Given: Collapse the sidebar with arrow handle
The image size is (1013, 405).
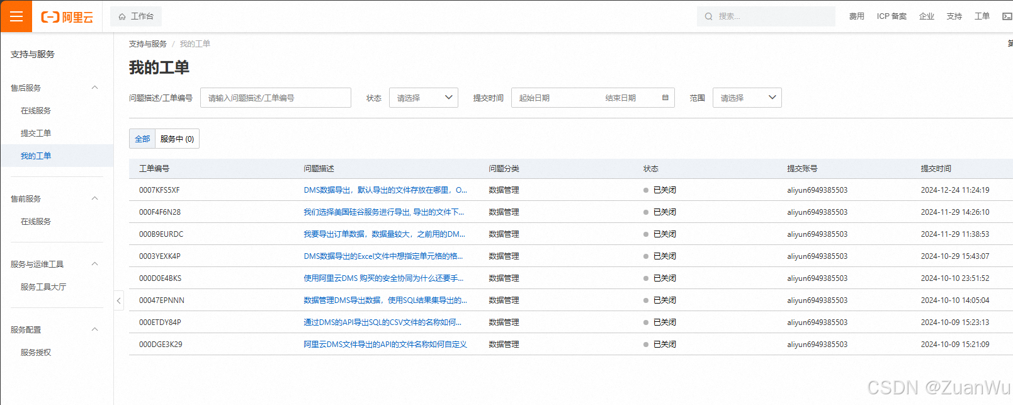Looking at the screenshot, I should tap(118, 300).
